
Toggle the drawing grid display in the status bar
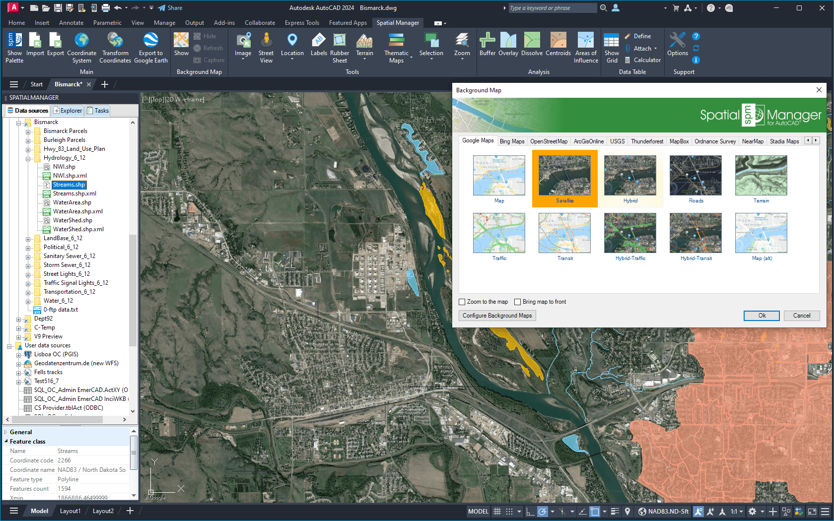coord(497,511)
